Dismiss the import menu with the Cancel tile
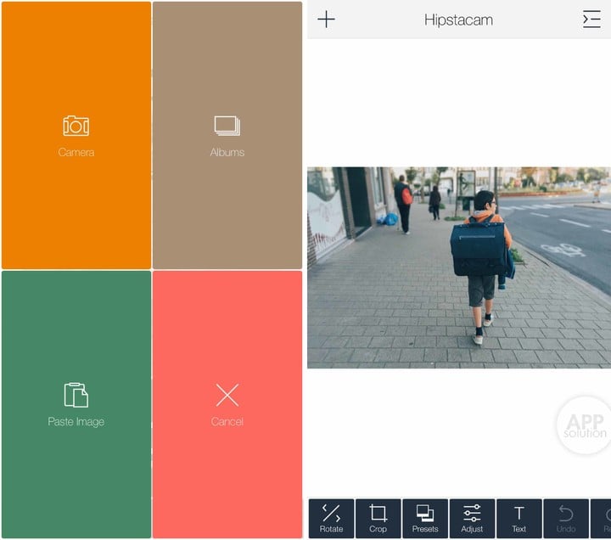This screenshot has width=611, height=540. [227, 404]
